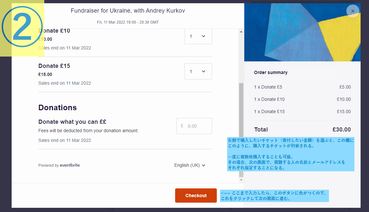Click the Japanese note beside Checkout
Screen dimensions: 369x212
click(x=274, y=196)
